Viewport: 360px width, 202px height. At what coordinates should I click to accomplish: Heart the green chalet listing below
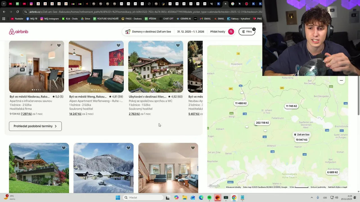[64, 148]
